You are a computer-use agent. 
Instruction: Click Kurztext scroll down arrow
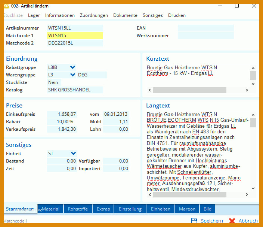[253, 84]
